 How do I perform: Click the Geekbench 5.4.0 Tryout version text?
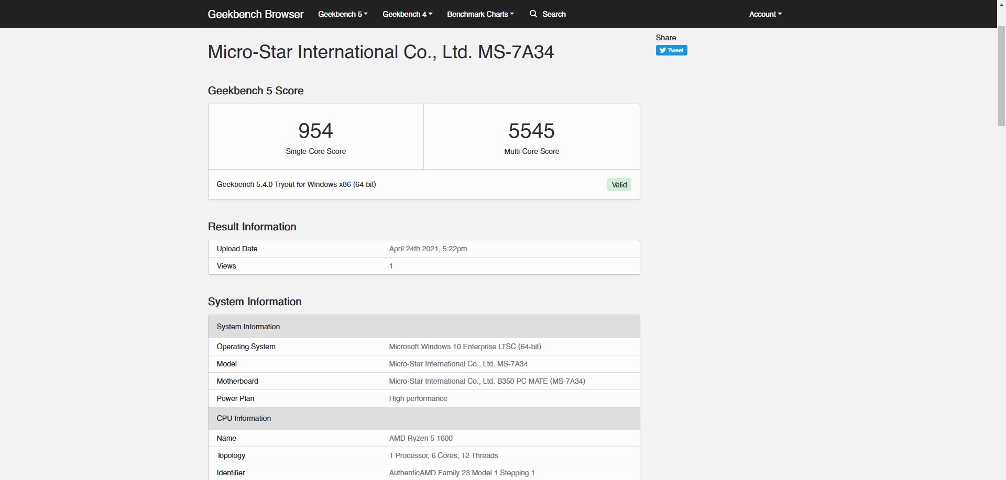pyautogui.click(x=296, y=184)
